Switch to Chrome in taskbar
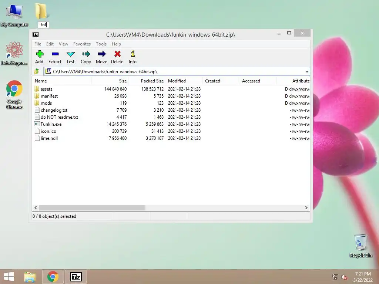The image size is (379, 284). [53, 277]
